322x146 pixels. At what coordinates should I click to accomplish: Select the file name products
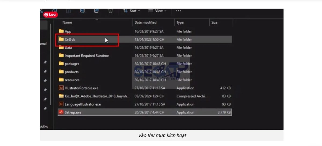[72, 72]
